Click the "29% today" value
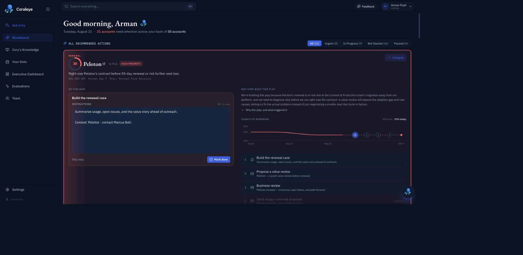523x255 pixels. (x=400, y=119)
